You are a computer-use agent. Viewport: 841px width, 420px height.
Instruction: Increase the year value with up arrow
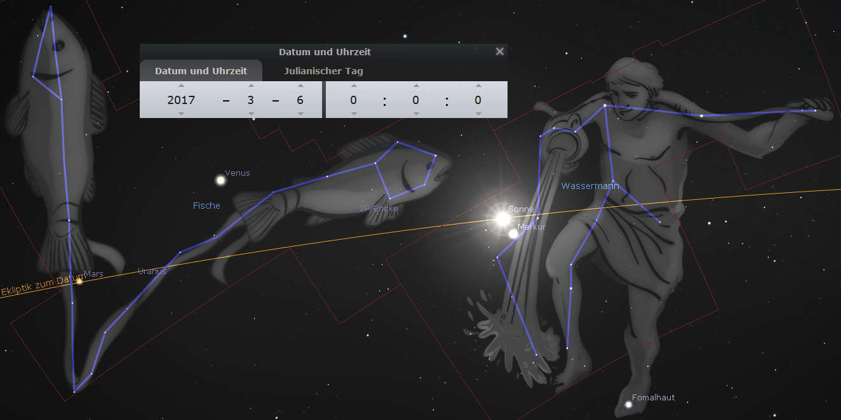pos(181,86)
